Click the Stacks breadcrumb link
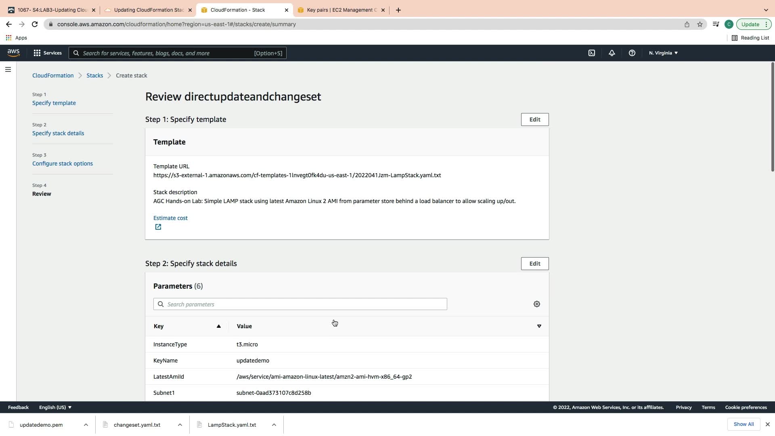The image size is (775, 436). click(x=94, y=75)
